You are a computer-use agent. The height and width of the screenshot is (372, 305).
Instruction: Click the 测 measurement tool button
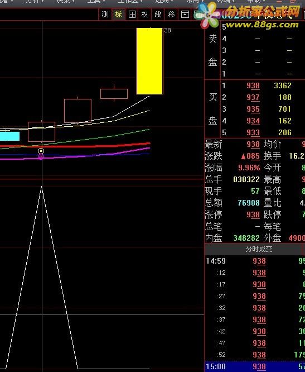(105, 15)
